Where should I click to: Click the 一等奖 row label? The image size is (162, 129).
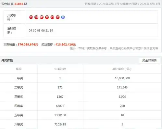[x=19, y=78]
